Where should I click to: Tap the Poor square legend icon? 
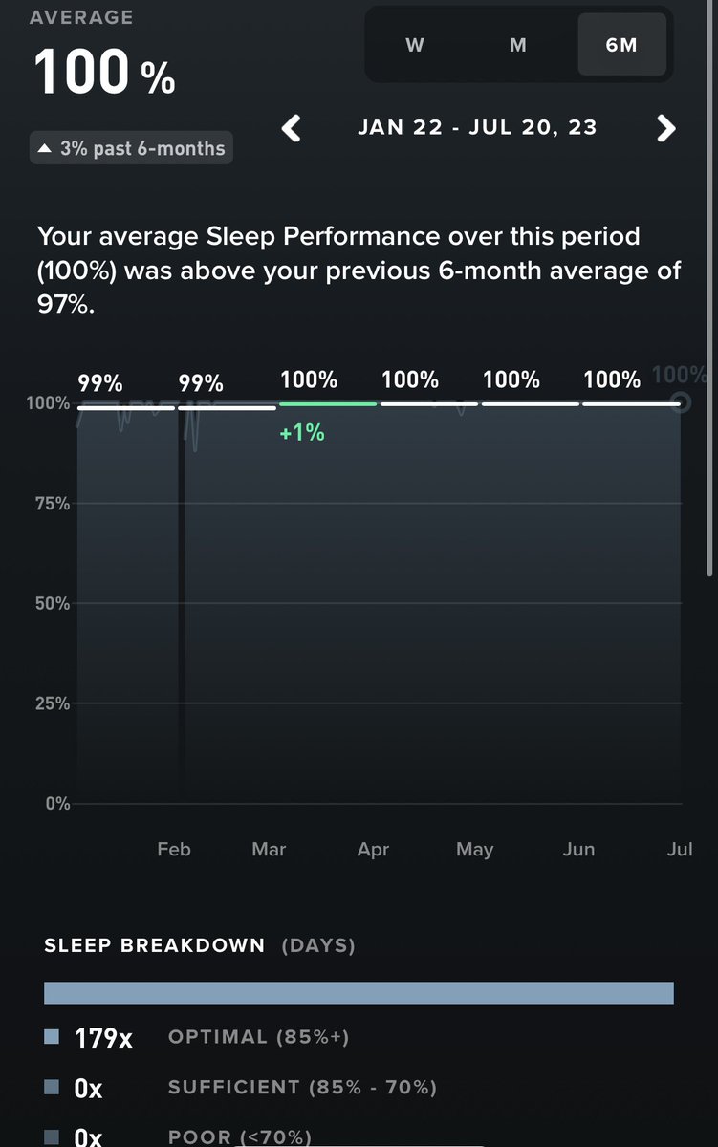pyautogui.click(x=52, y=1136)
